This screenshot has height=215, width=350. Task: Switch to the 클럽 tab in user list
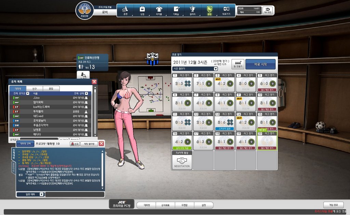click(51, 88)
